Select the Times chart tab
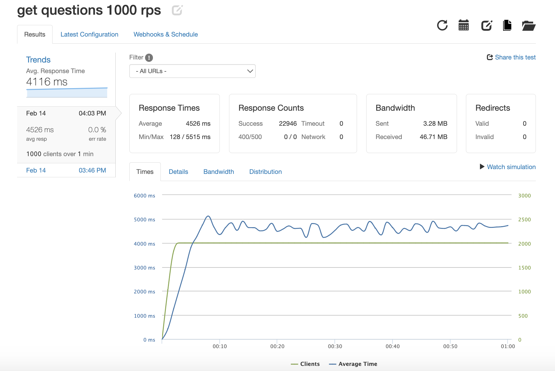The width and height of the screenshot is (555, 371). (x=145, y=172)
